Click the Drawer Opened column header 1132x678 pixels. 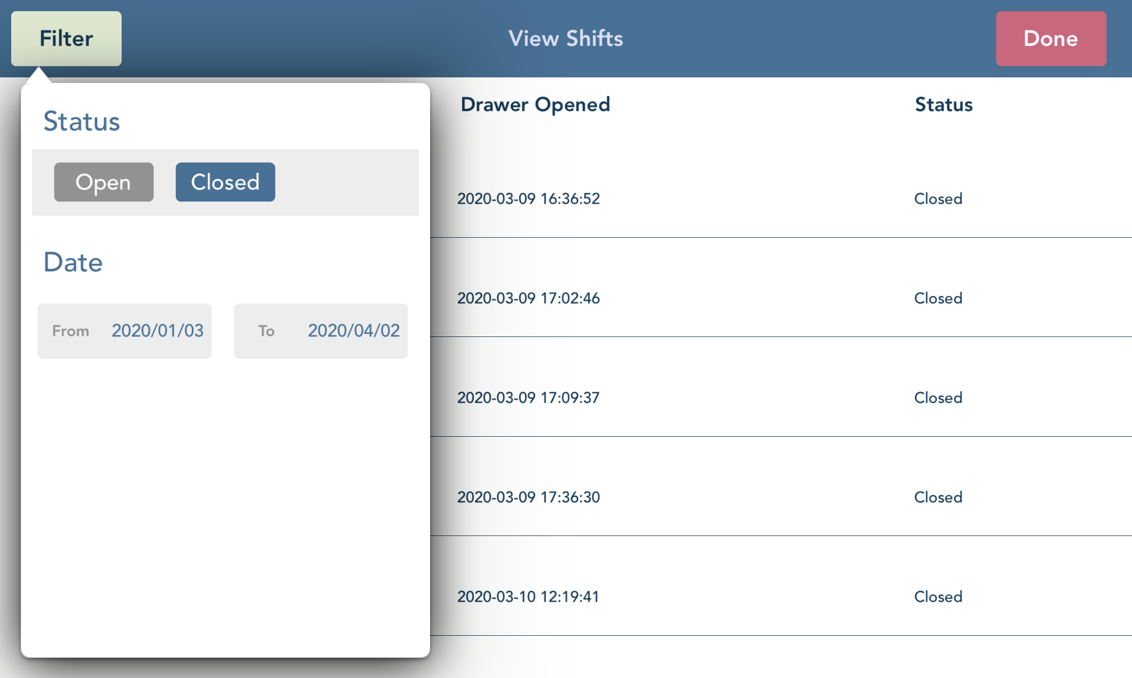click(535, 104)
